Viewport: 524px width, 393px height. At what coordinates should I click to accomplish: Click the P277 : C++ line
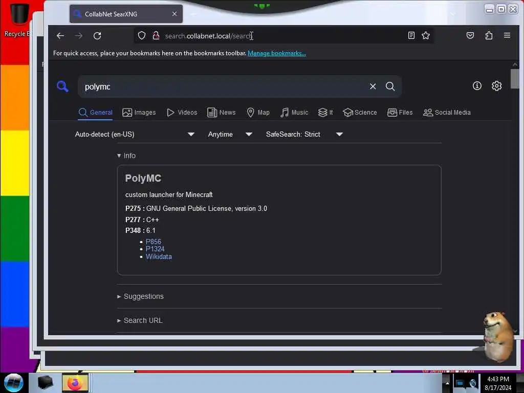142,220
